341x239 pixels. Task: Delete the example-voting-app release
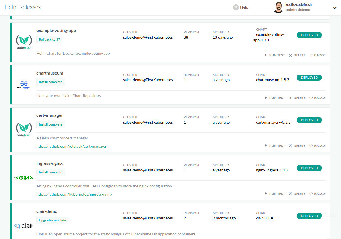click(297, 55)
